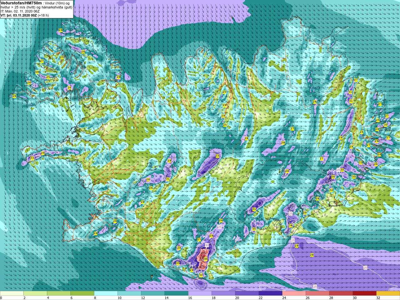Choose the dark indigo 22–24 legend swatch
The height and width of the screenshot is (300, 400).
pos(270,293)
